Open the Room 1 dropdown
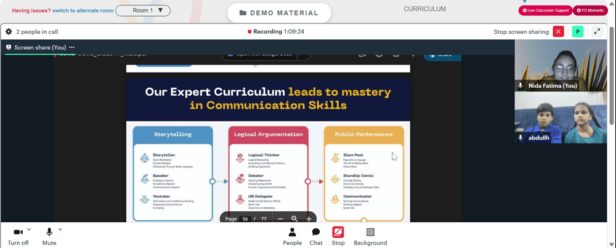616x248 pixels. [x=143, y=10]
